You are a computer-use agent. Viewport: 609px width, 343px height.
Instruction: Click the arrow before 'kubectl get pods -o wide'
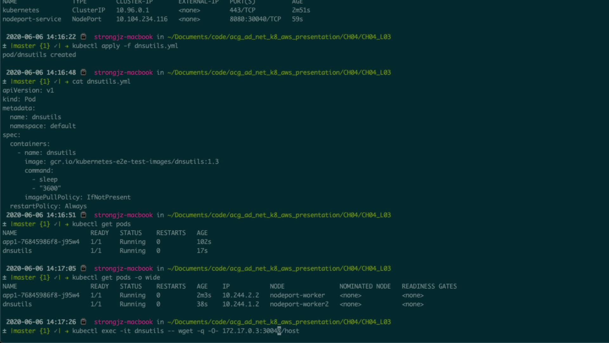pos(67,277)
